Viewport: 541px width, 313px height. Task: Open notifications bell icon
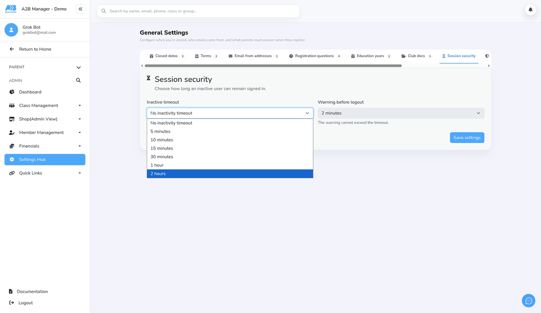click(x=530, y=9)
